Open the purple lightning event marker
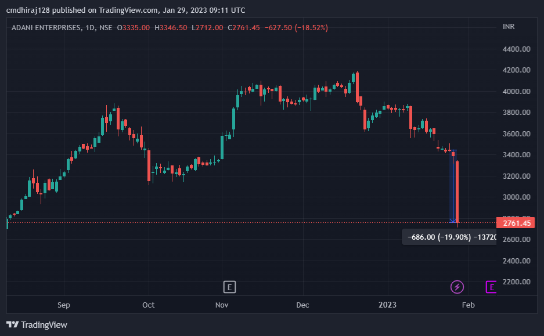The image size is (544, 336). pyautogui.click(x=457, y=287)
